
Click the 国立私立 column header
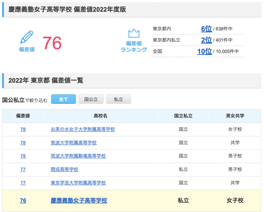(x=183, y=116)
